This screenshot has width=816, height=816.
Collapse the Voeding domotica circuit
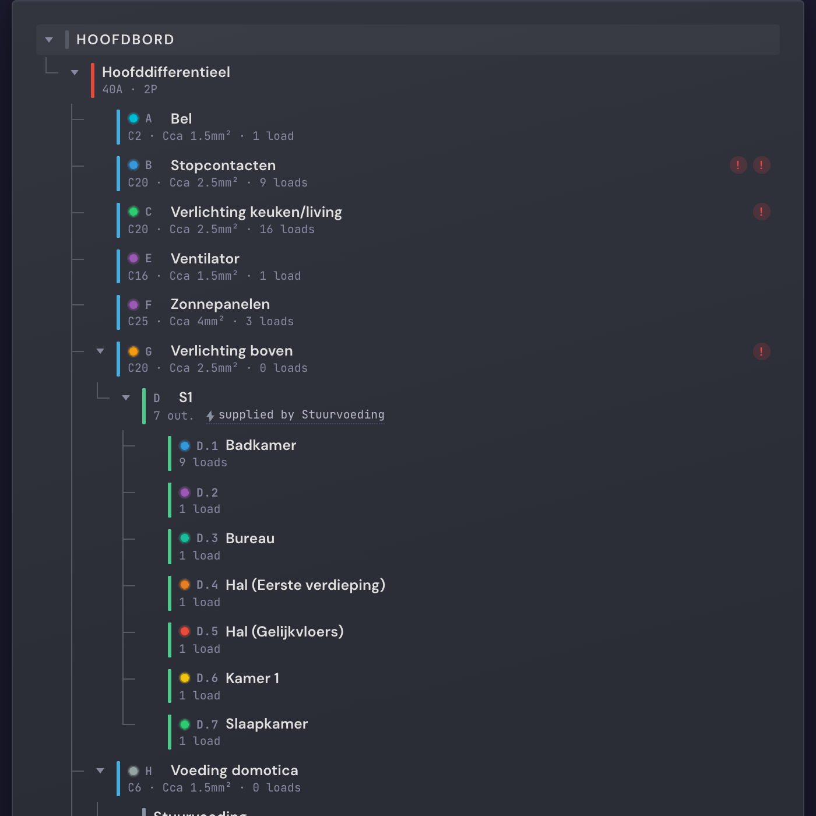(100, 771)
